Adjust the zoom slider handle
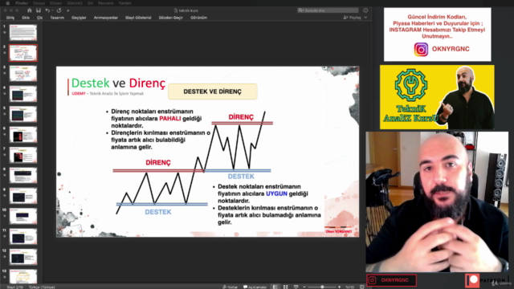 click(322, 287)
